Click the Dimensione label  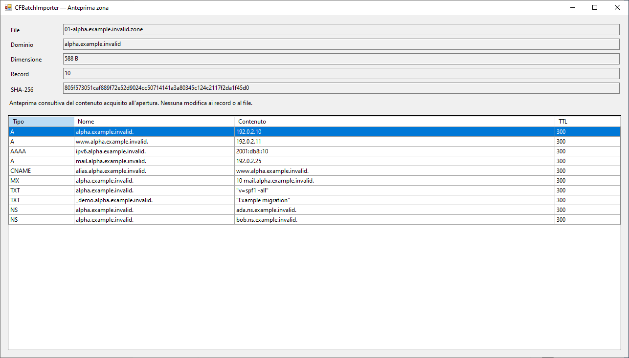(x=26, y=60)
